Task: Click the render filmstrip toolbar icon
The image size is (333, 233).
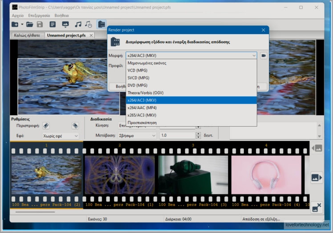Action: tap(102, 24)
